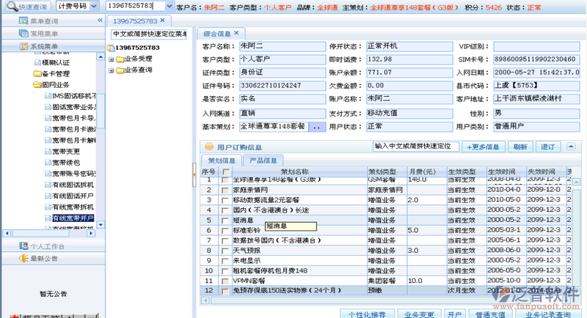The height and width of the screenshot is (318, 587).
Task: Click the 中文或简拼快速定位 menu search field
Action: [149, 34]
